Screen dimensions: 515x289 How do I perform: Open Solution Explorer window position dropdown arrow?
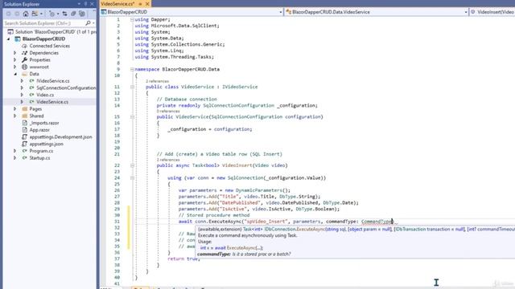point(79,4)
